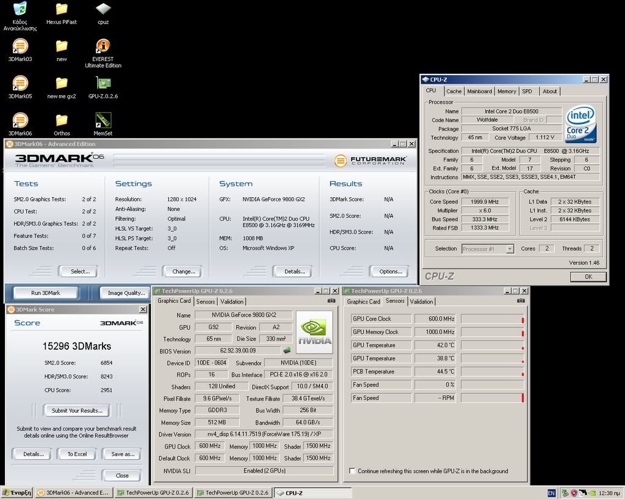The width and height of the screenshot is (625, 500).
Task: Switch to the Mainboard tab in CPU-Z
Action: pyautogui.click(x=480, y=92)
